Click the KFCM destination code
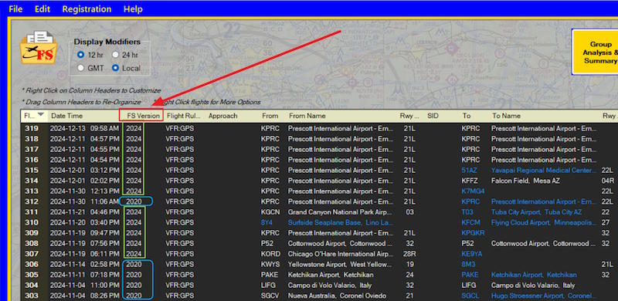The width and height of the screenshot is (618, 301). pyautogui.click(x=471, y=222)
